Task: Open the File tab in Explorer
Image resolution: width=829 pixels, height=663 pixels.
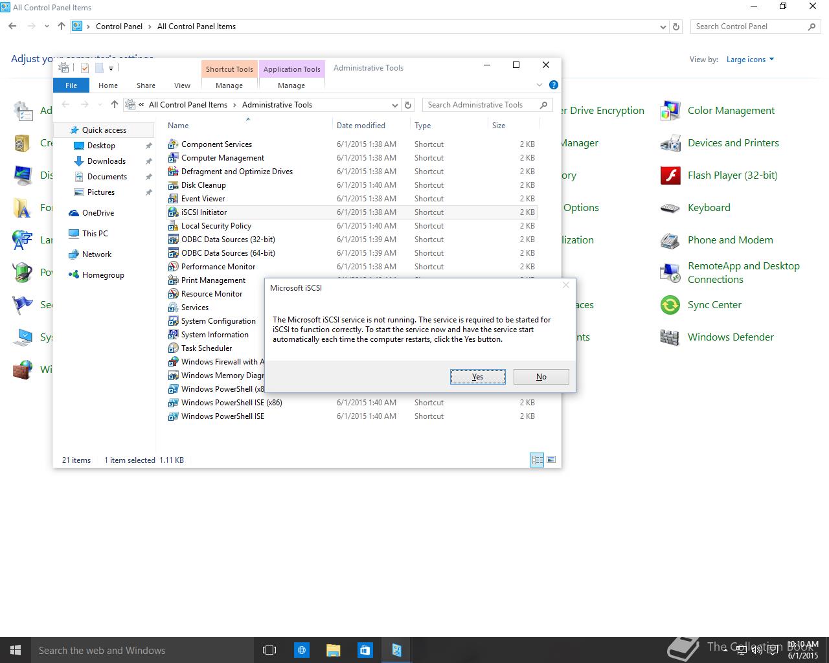Action: [x=71, y=85]
